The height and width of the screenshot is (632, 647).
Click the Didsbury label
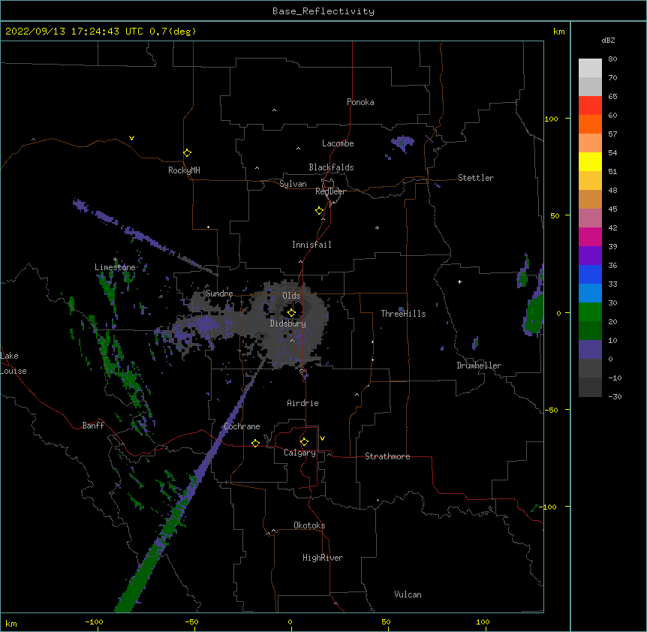click(288, 324)
